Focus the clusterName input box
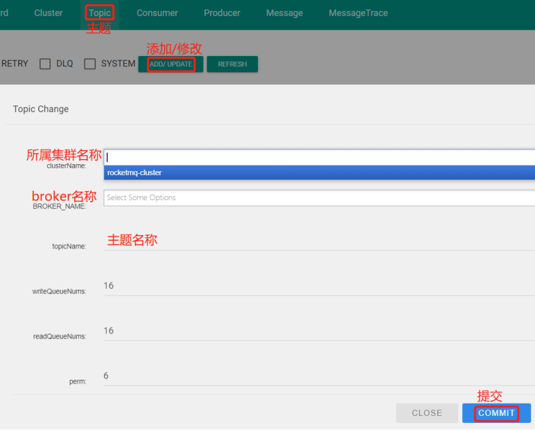This screenshot has width=535, height=430. pyautogui.click(x=319, y=157)
